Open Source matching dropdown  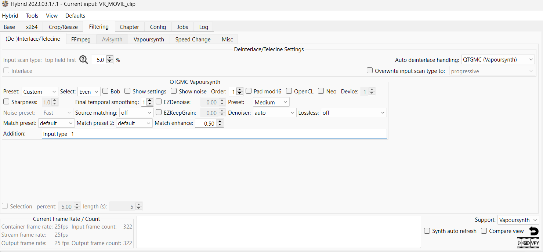click(137, 113)
